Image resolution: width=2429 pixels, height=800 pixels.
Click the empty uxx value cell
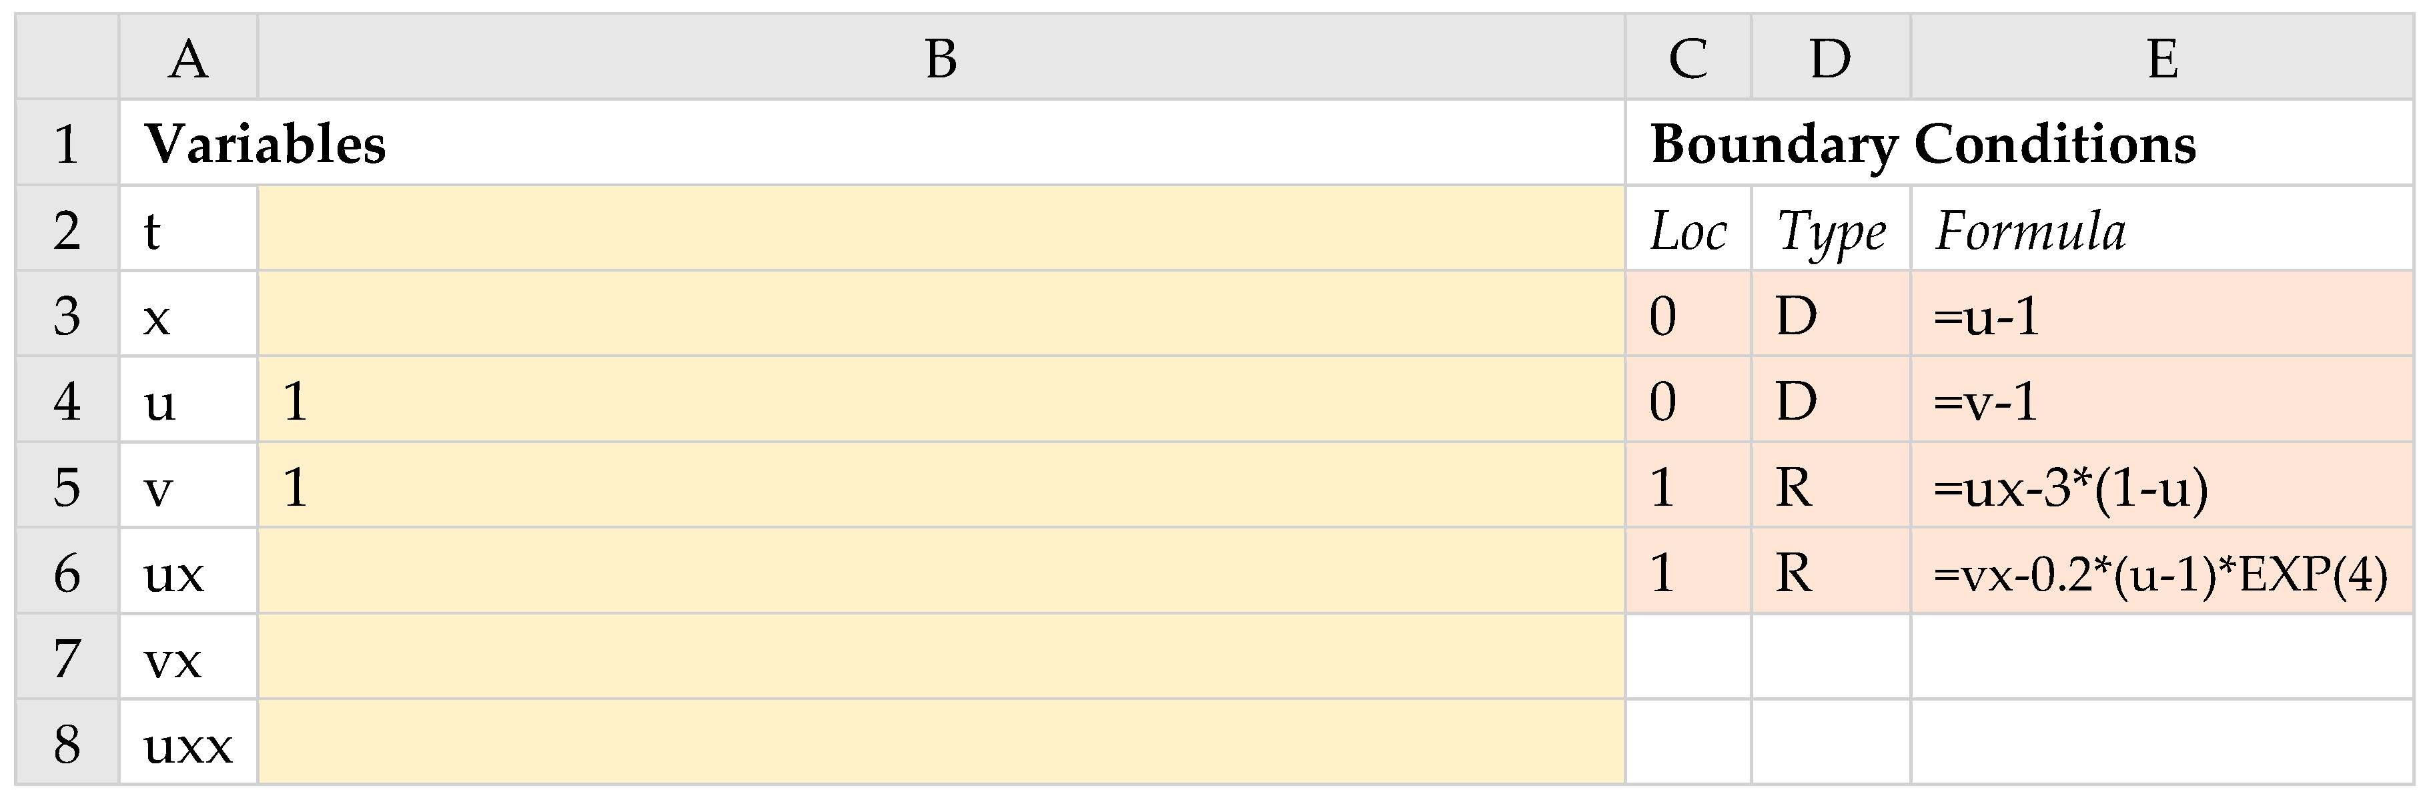pyautogui.click(x=940, y=743)
